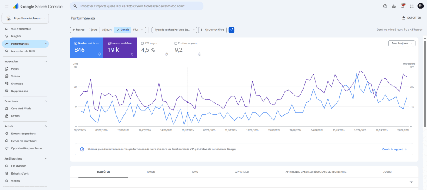Open the Google apps grid
427x190 pixels.
(x=412, y=6)
